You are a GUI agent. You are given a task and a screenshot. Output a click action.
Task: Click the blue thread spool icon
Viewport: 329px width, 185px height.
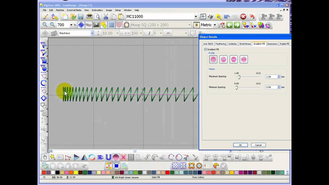(x=116, y=166)
